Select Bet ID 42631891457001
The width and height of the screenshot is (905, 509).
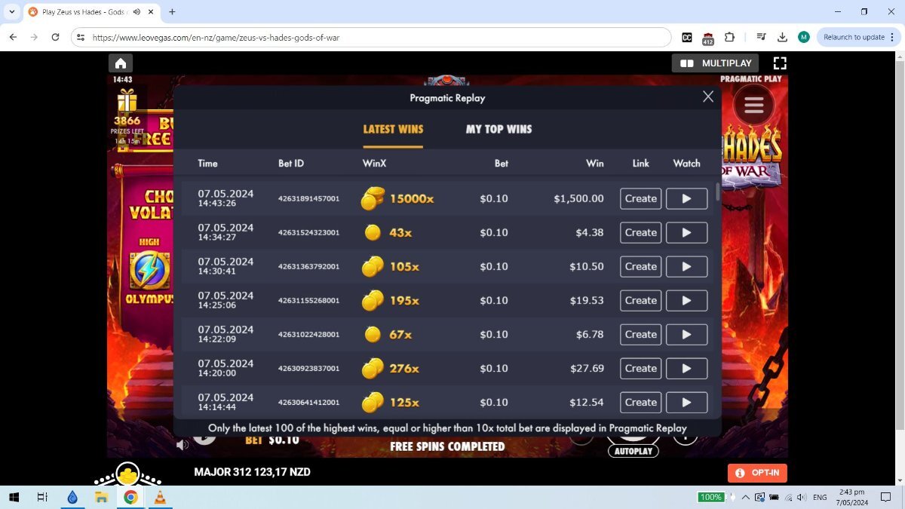[308, 198]
